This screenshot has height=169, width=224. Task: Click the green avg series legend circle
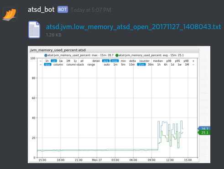click(117, 56)
